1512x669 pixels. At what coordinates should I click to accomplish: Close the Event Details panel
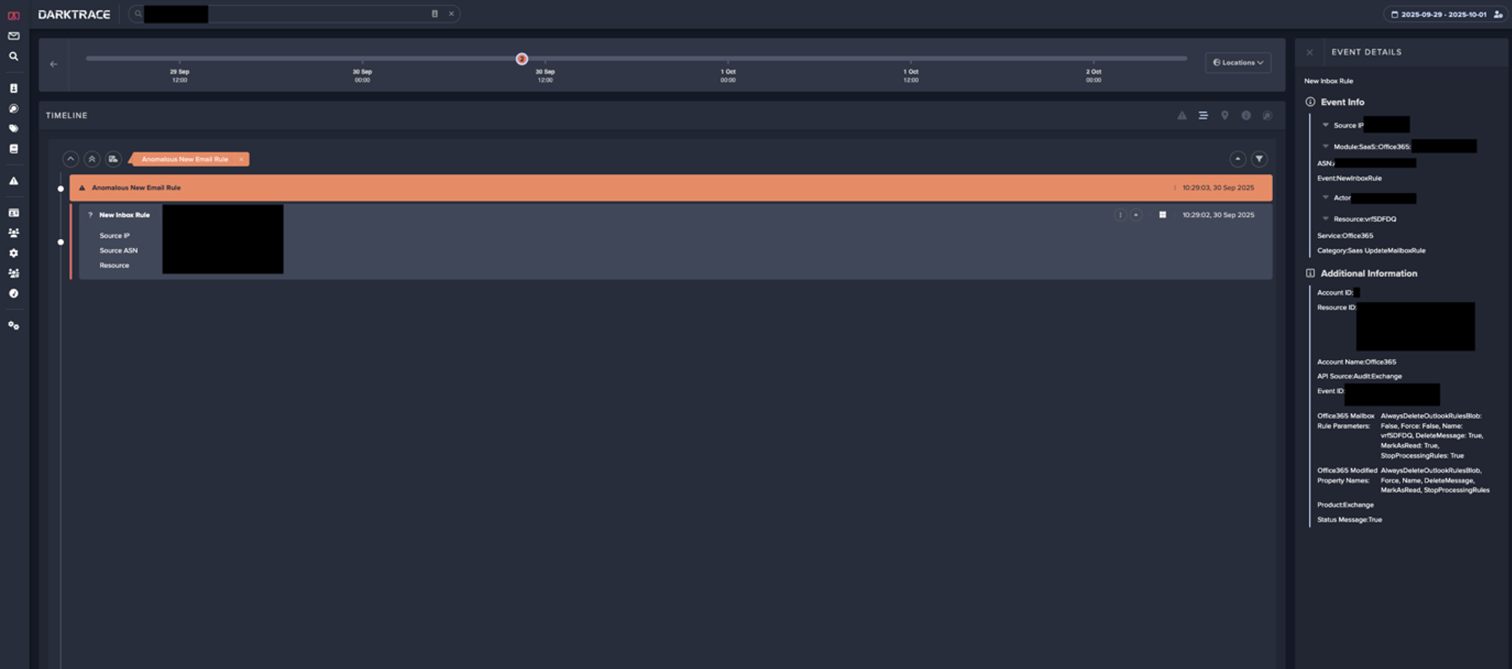(1310, 52)
